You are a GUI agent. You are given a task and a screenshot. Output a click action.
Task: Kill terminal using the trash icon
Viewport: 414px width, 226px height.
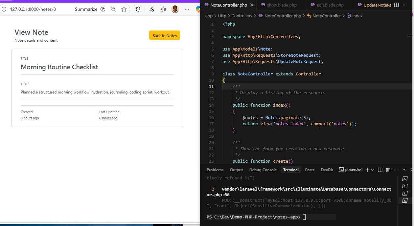click(x=387, y=170)
